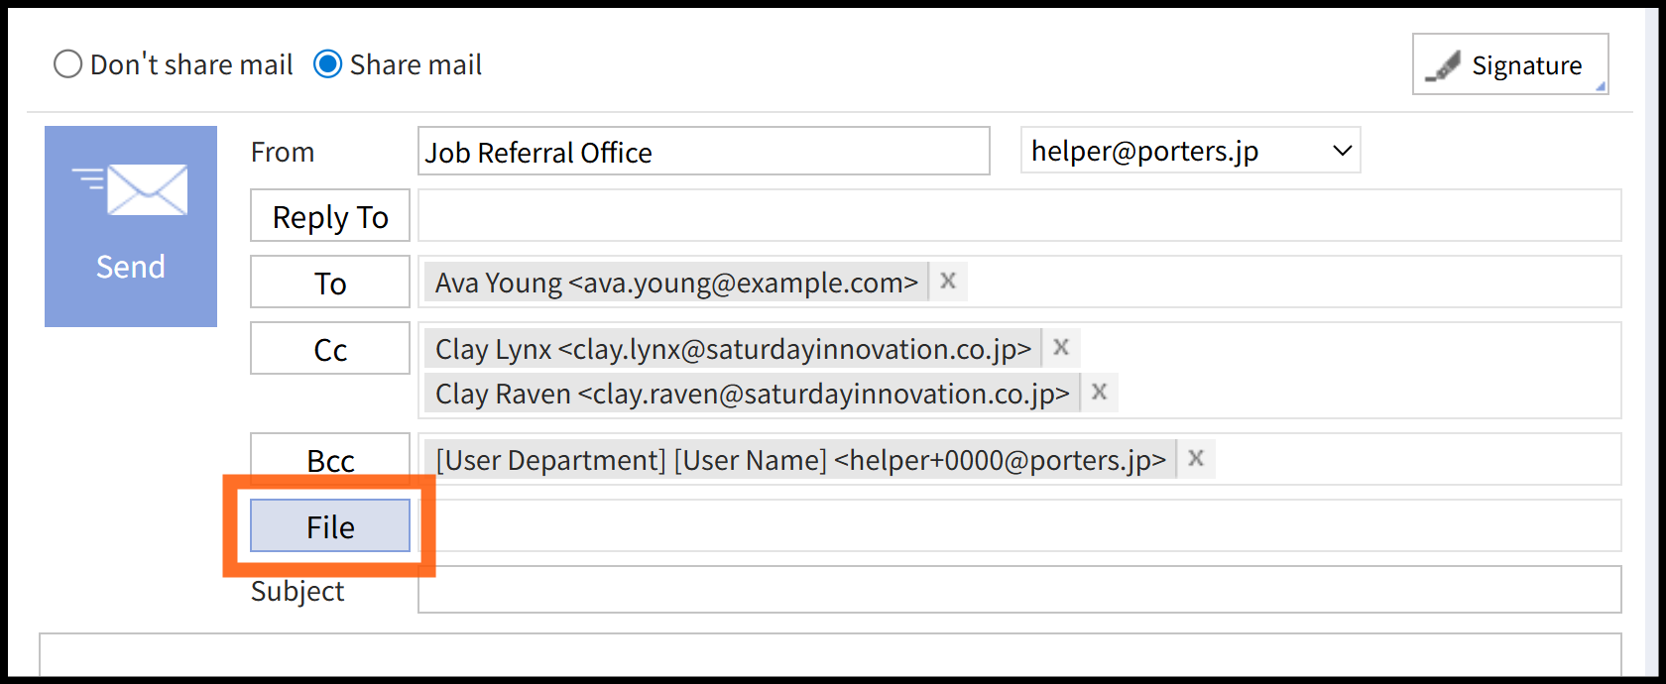Click the Subject input field
This screenshot has height=684, width=1666.
pyautogui.click(x=1019, y=590)
